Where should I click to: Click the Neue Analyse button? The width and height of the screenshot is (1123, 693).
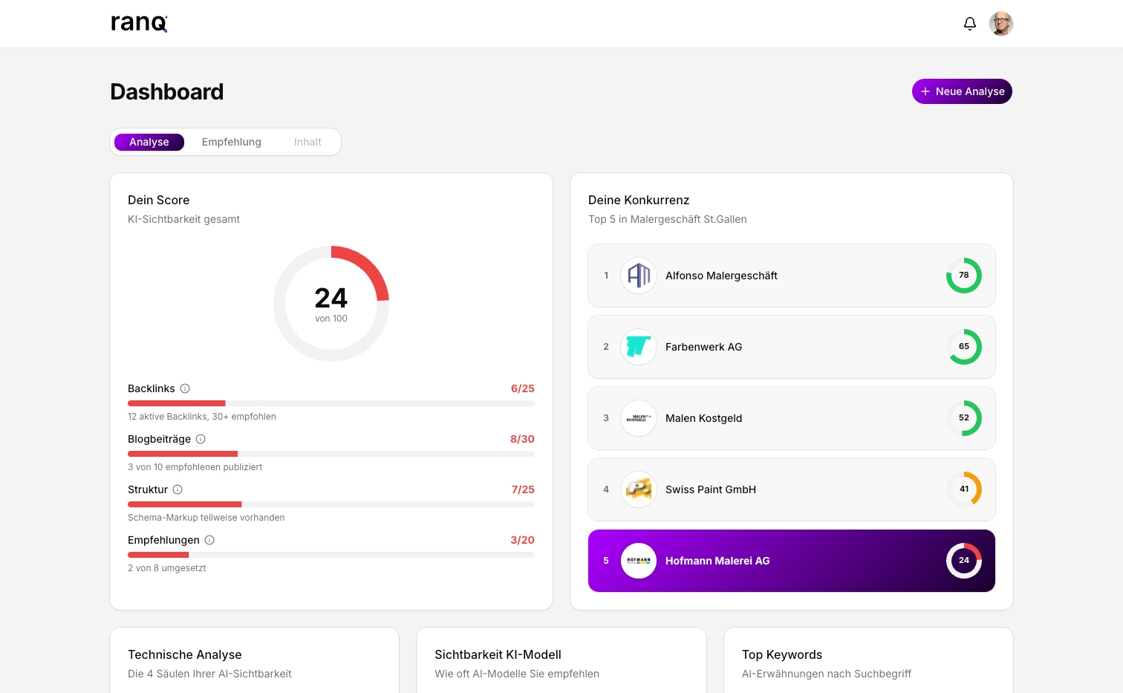(x=962, y=91)
